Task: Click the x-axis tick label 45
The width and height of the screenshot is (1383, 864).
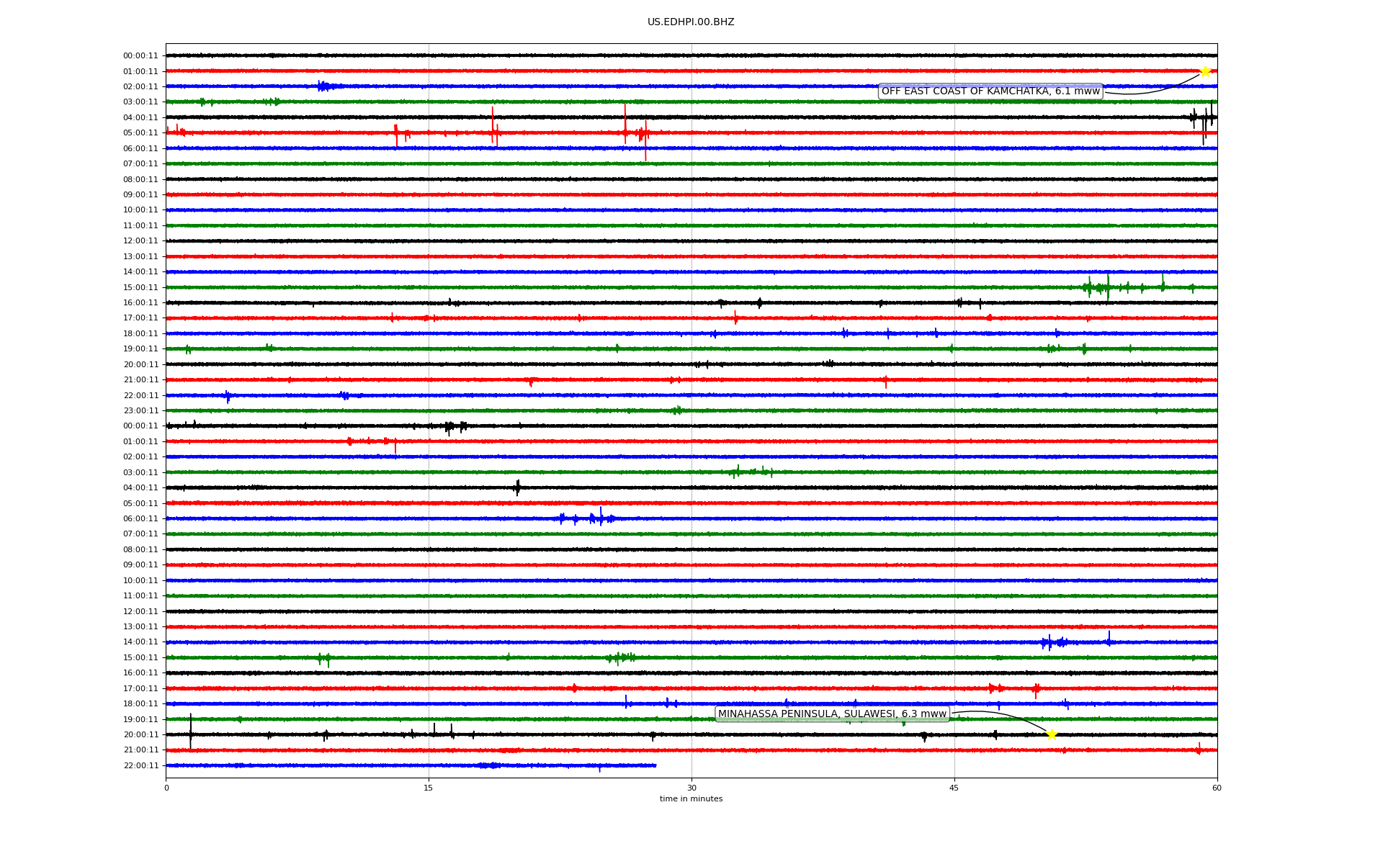Action: [954, 788]
